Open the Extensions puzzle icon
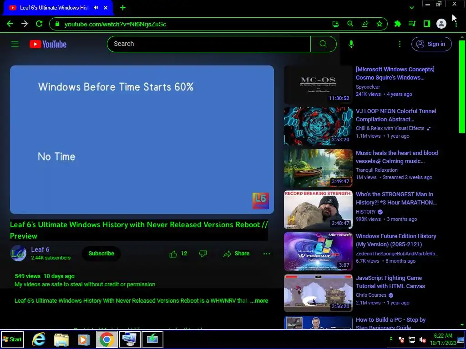 (x=397, y=24)
